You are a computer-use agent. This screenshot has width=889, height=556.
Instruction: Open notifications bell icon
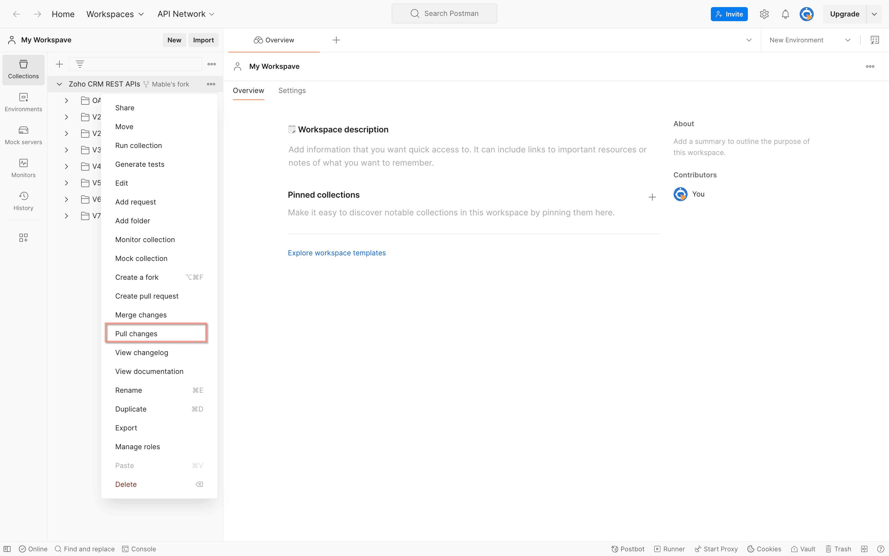click(x=785, y=14)
